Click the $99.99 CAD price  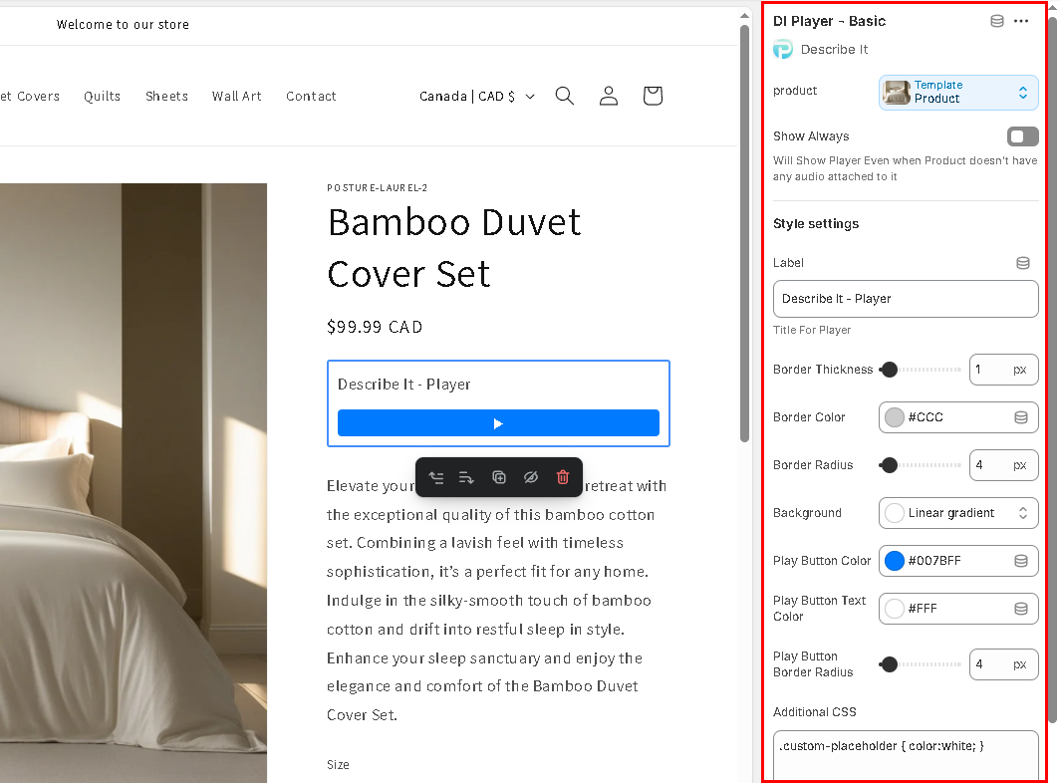[375, 328]
